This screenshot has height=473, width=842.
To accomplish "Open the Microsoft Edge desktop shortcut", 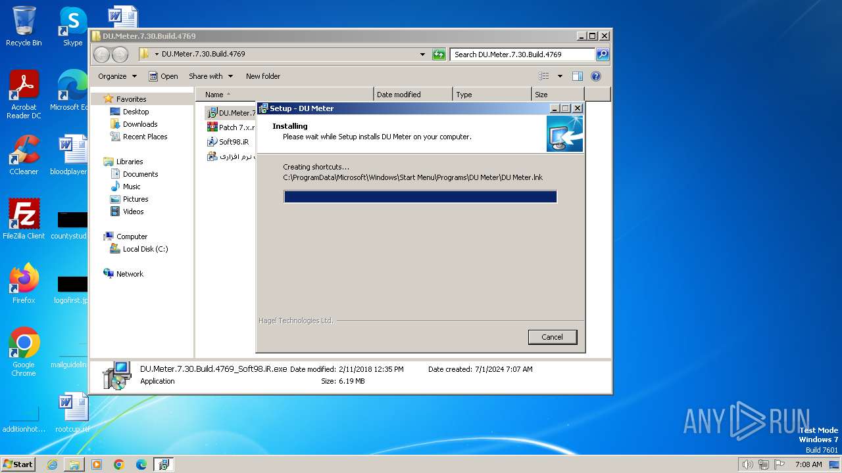I will pos(70,91).
